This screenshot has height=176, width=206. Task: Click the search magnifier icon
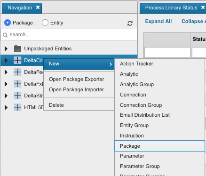click(x=5, y=35)
